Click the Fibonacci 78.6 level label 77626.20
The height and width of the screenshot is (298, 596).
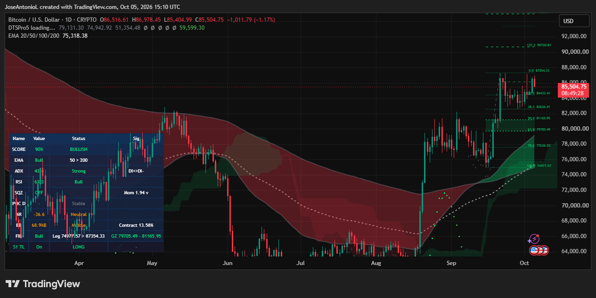tap(539, 146)
